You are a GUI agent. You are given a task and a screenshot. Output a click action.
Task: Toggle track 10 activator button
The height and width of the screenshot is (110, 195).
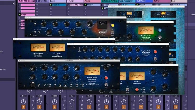[175, 107]
